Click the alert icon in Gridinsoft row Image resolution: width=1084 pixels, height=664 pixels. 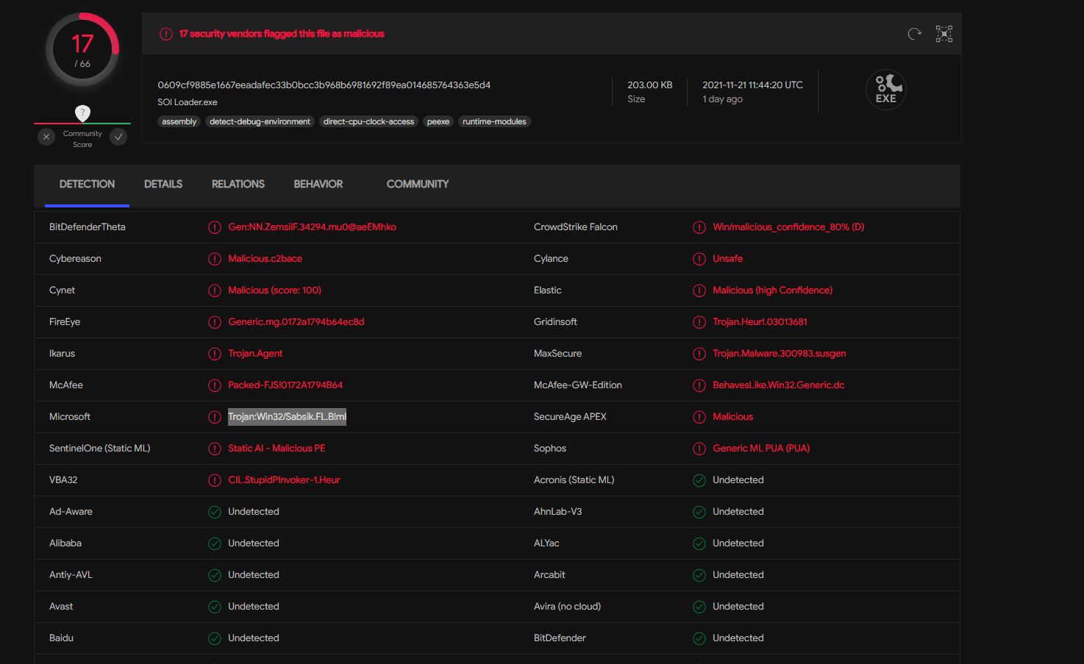[x=699, y=322]
